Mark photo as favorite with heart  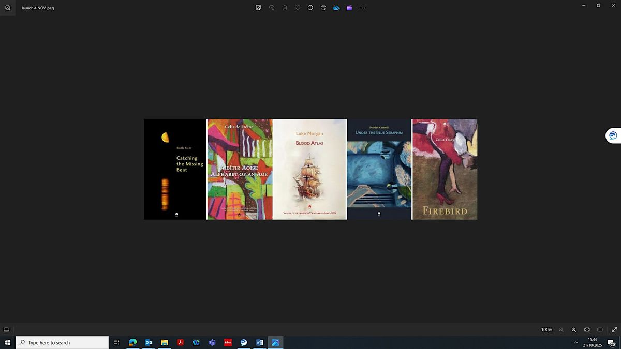coord(298,8)
